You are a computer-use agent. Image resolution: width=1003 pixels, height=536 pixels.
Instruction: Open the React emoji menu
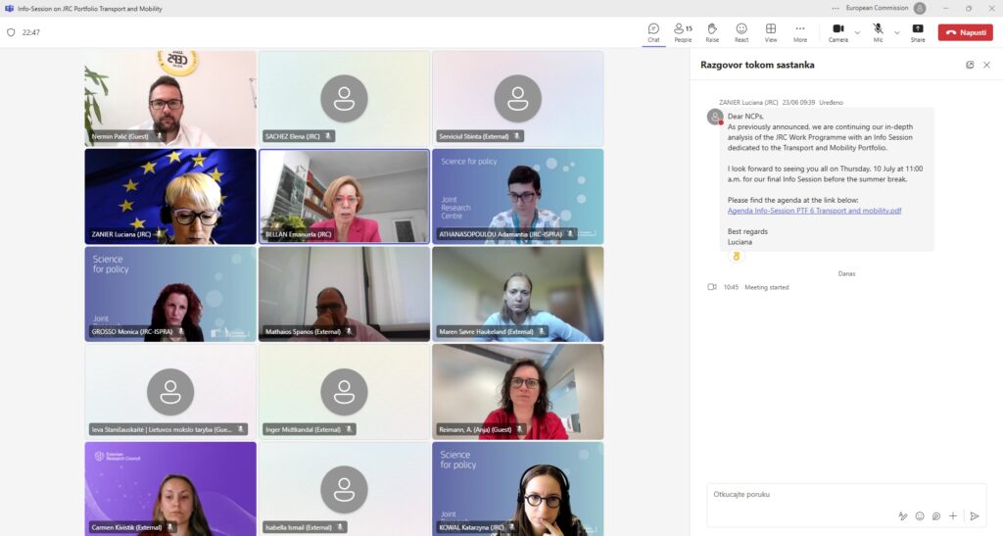click(741, 32)
